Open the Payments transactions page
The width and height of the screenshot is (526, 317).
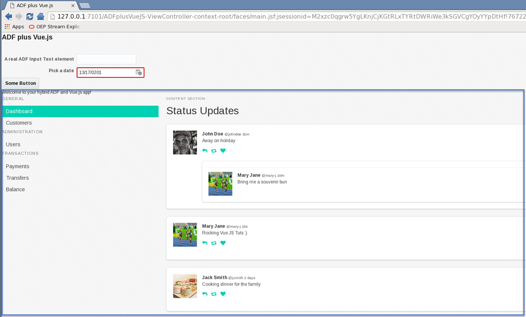(x=17, y=166)
